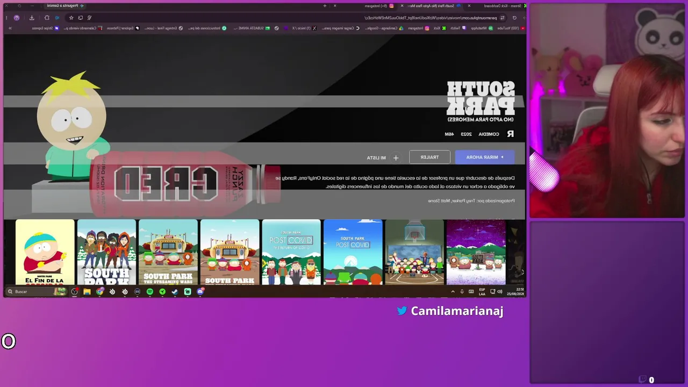Bookmark this page with the star icon
Viewport: 688px width, 387px height.
71,18
